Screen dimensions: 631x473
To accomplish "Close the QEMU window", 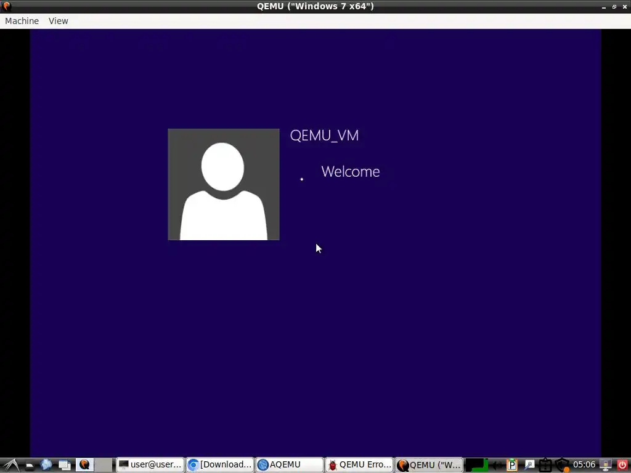I will pos(625,7).
